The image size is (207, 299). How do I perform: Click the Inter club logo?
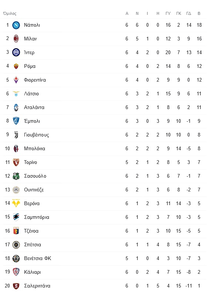tap(16, 52)
